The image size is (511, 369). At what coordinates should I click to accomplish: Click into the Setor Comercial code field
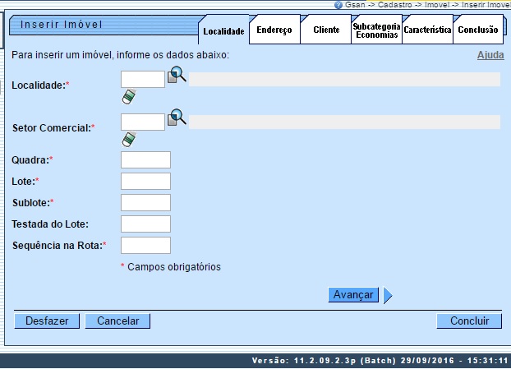pos(143,122)
